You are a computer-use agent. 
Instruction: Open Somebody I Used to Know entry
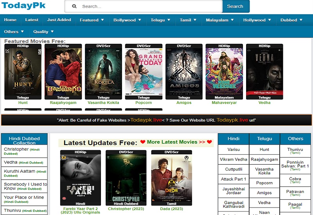pyautogui.click(x=24, y=186)
